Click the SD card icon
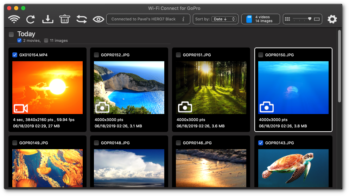The height and width of the screenshot is (196, 349). click(249, 19)
